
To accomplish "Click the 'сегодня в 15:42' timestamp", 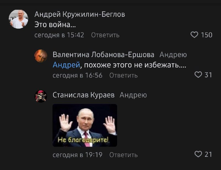I will [59, 35].
